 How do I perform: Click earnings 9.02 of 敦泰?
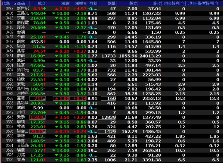click(93, 117)
